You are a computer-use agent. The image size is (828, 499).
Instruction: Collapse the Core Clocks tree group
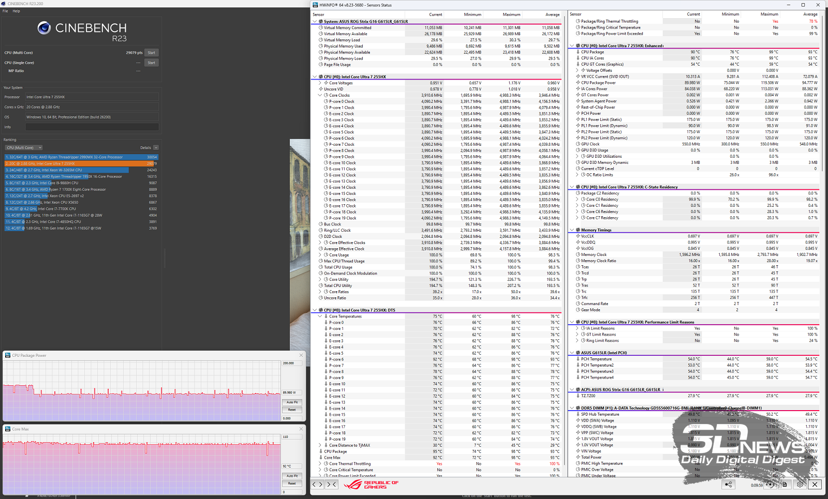pos(320,95)
